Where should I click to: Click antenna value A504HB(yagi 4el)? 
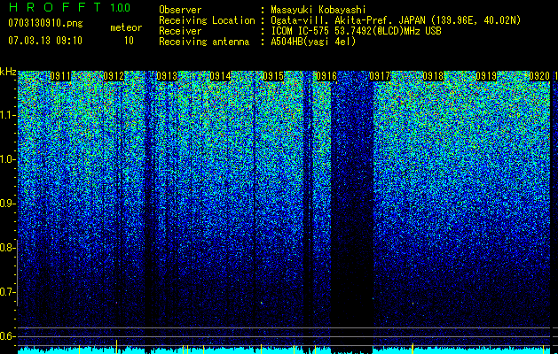(x=313, y=42)
